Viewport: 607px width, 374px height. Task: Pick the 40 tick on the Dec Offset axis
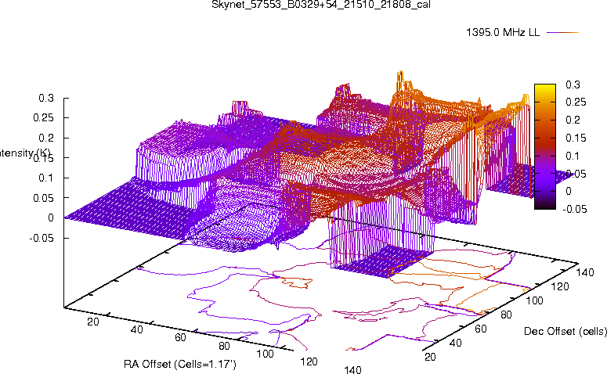455,343
